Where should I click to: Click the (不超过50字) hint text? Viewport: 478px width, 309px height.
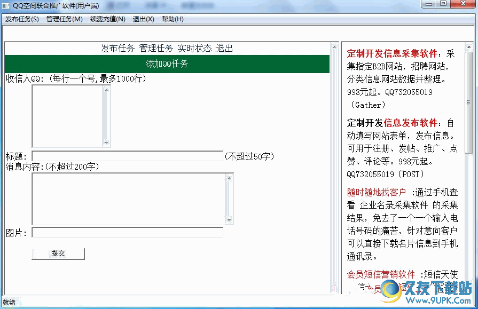[249, 156]
